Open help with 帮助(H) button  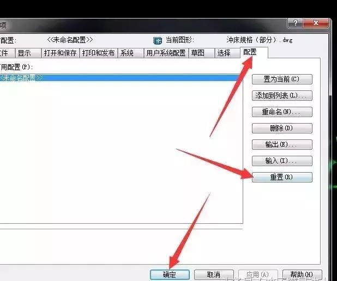pyautogui.click(x=302, y=275)
